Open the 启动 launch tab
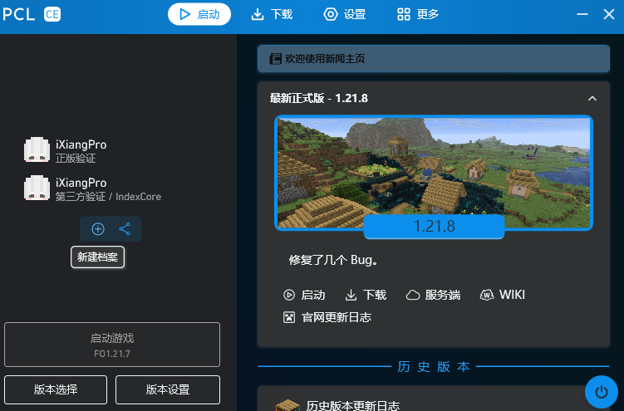 pos(199,14)
